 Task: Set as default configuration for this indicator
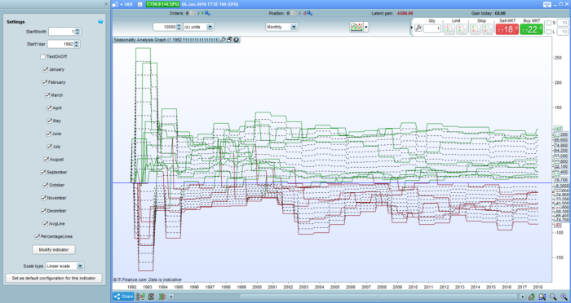(x=54, y=278)
